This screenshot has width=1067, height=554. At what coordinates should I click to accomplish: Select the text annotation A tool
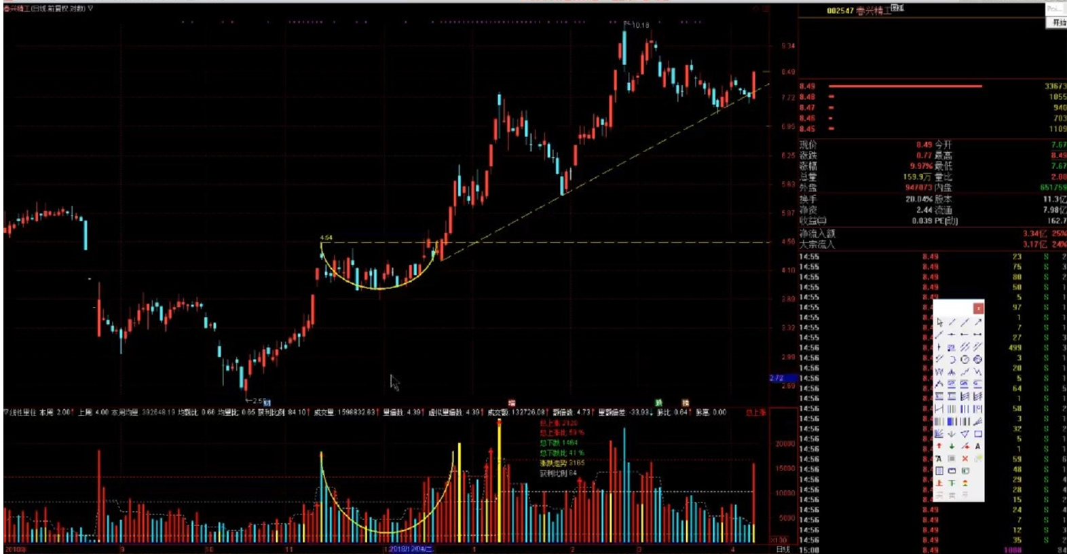[977, 446]
